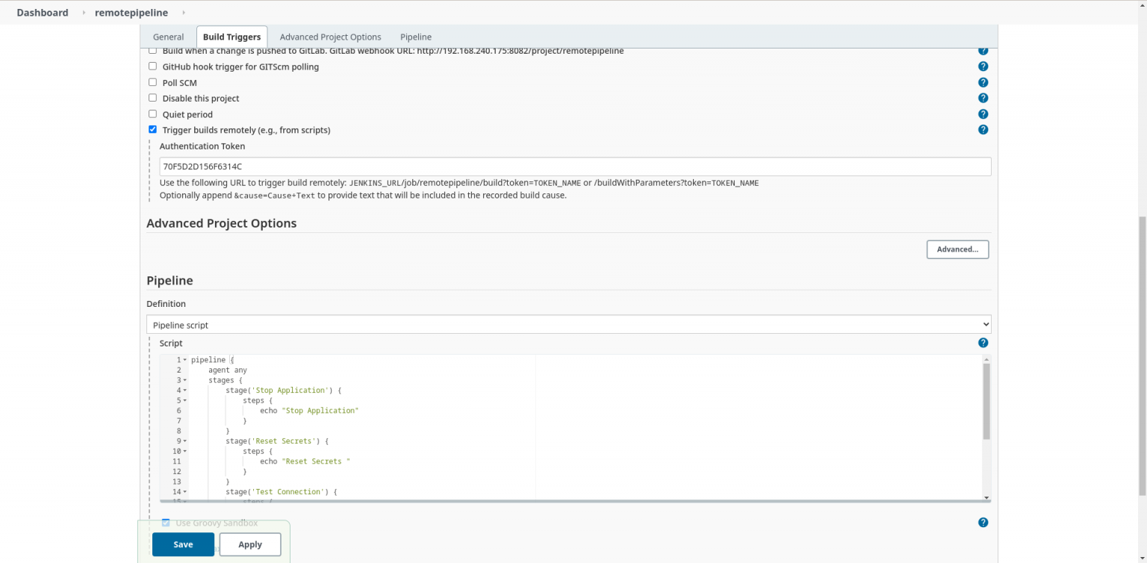This screenshot has width=1147, height=563.
Task: Check the Disable this project option
Action: (x=152, y=98)
